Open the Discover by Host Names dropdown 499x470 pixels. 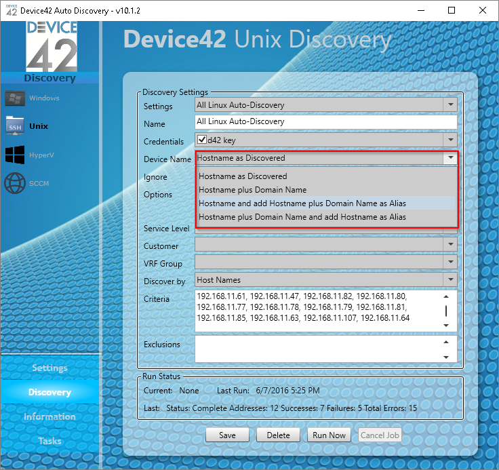point(326,279)
